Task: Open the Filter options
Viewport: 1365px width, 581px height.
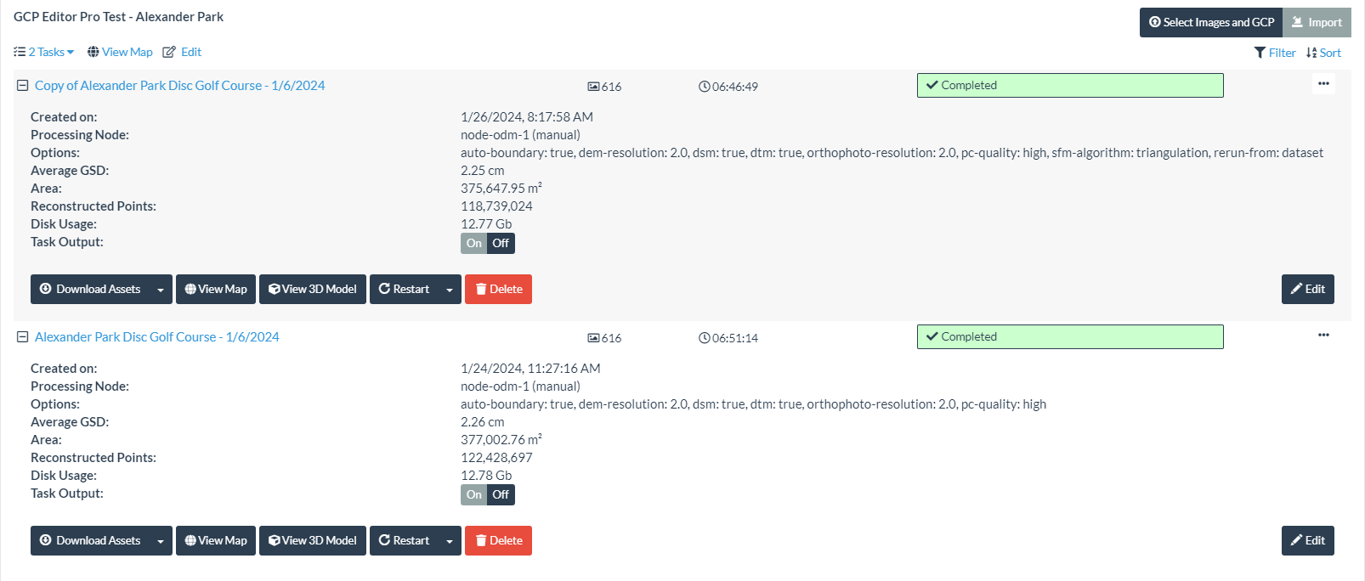Action: [x=1274, y=52]
